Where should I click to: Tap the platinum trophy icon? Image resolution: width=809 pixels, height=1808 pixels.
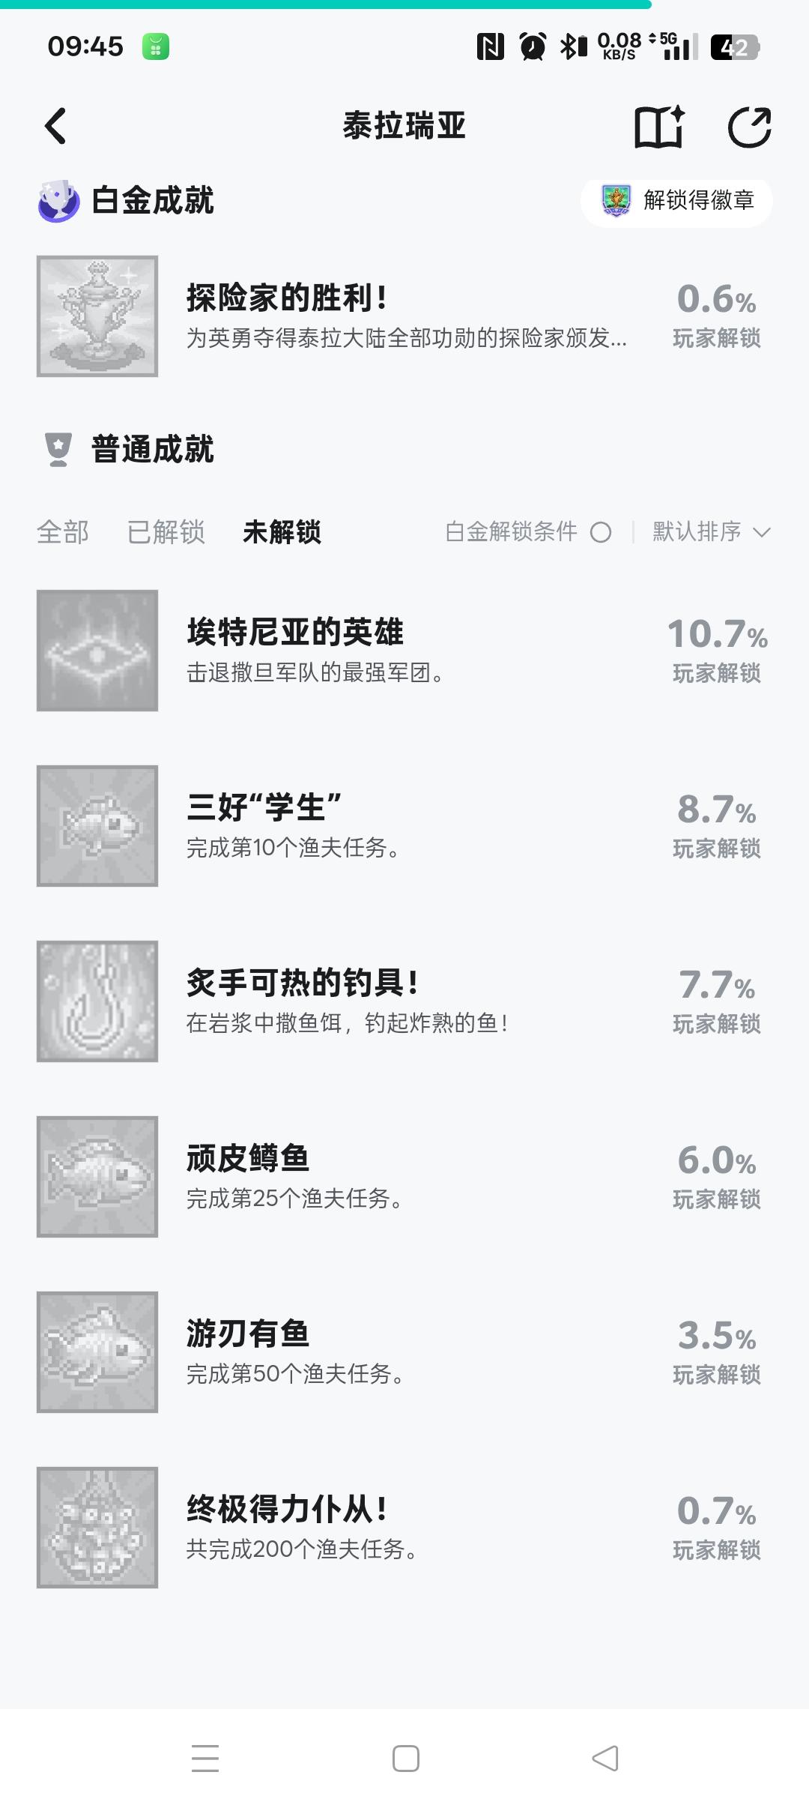[x=58, y=201]
